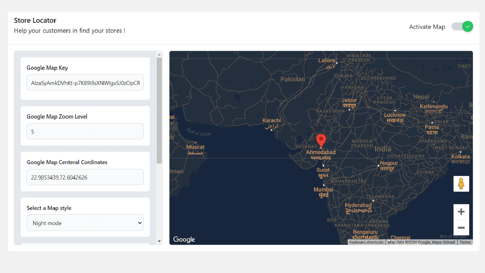
Task: Click the red location marker on Ahmedabad
Action: [x=321, y=140]
